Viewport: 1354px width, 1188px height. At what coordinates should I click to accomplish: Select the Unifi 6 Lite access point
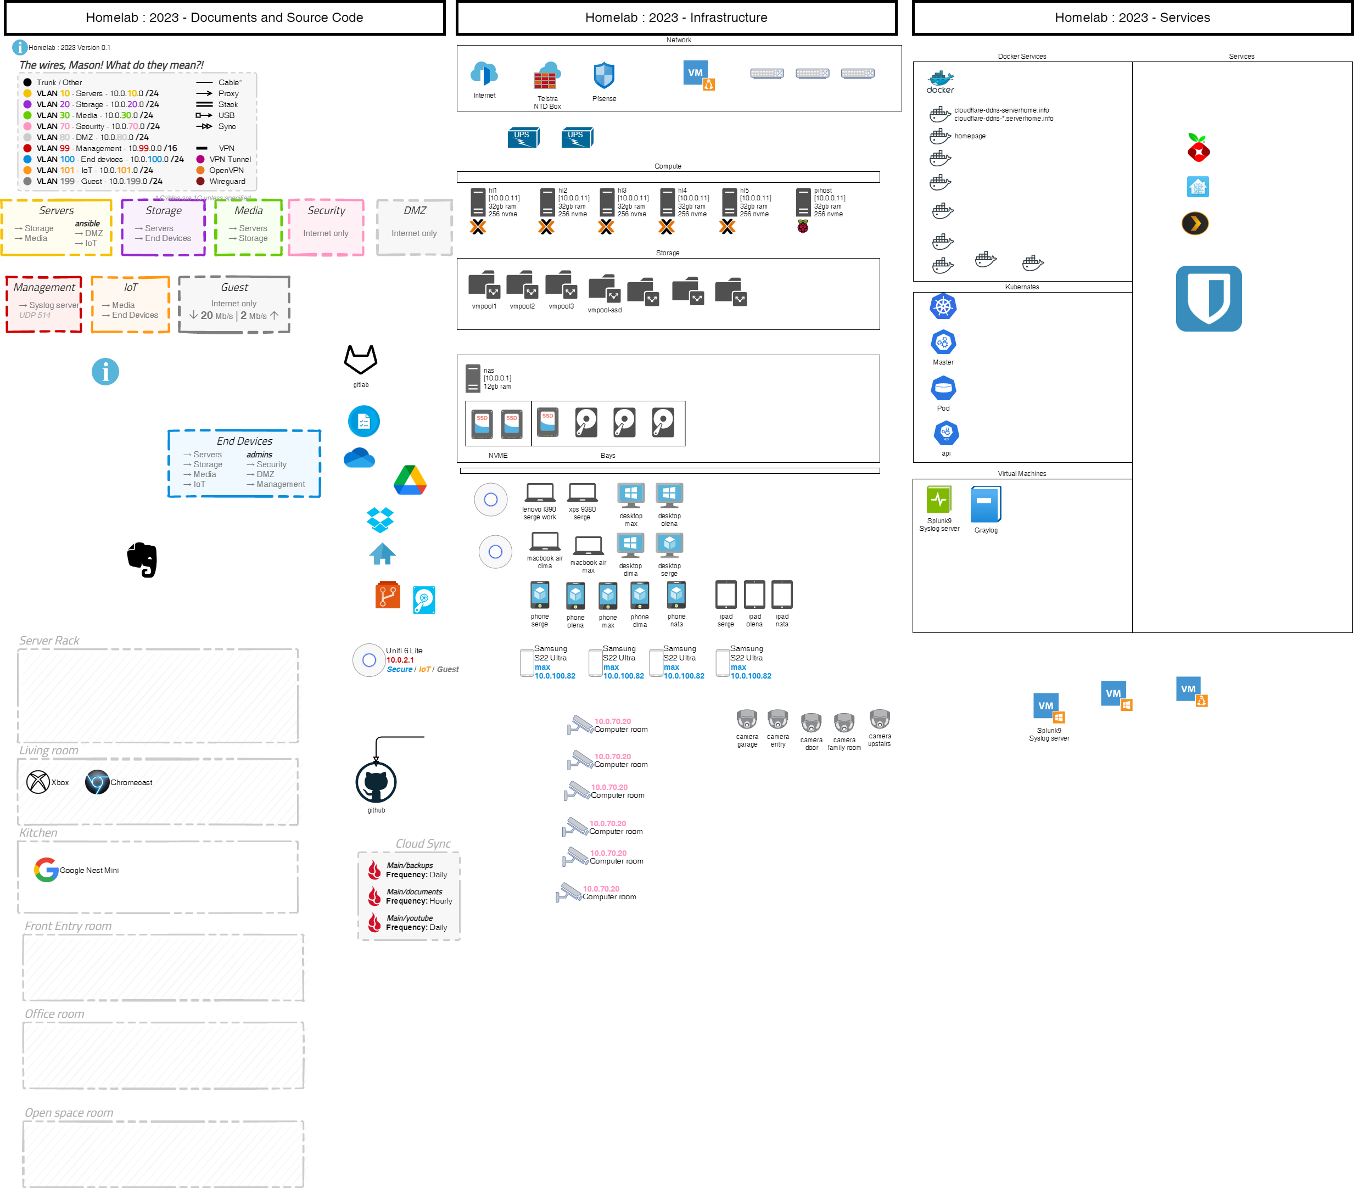[369, 659]
